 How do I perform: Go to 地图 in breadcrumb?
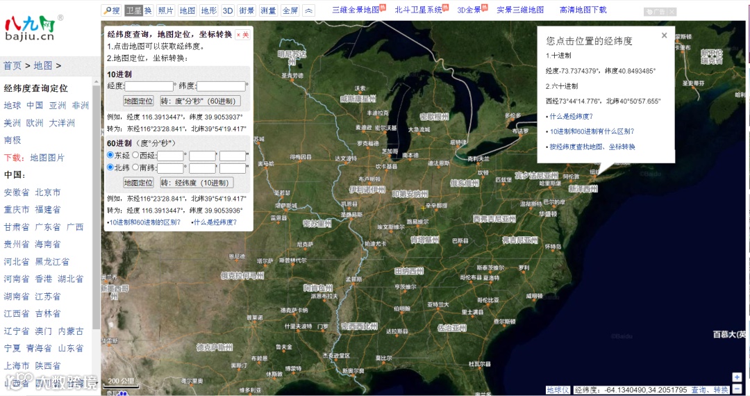pos(42,65)
